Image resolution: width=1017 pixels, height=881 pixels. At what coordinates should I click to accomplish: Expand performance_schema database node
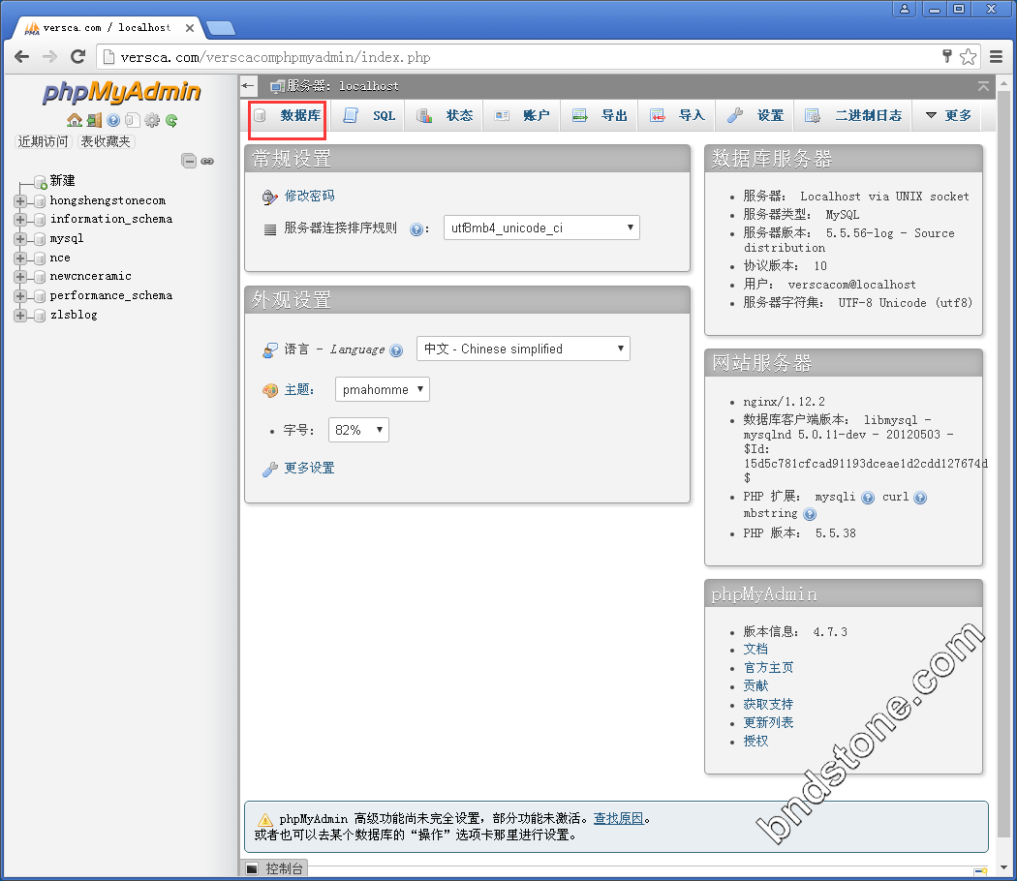(x=20, y=296)
